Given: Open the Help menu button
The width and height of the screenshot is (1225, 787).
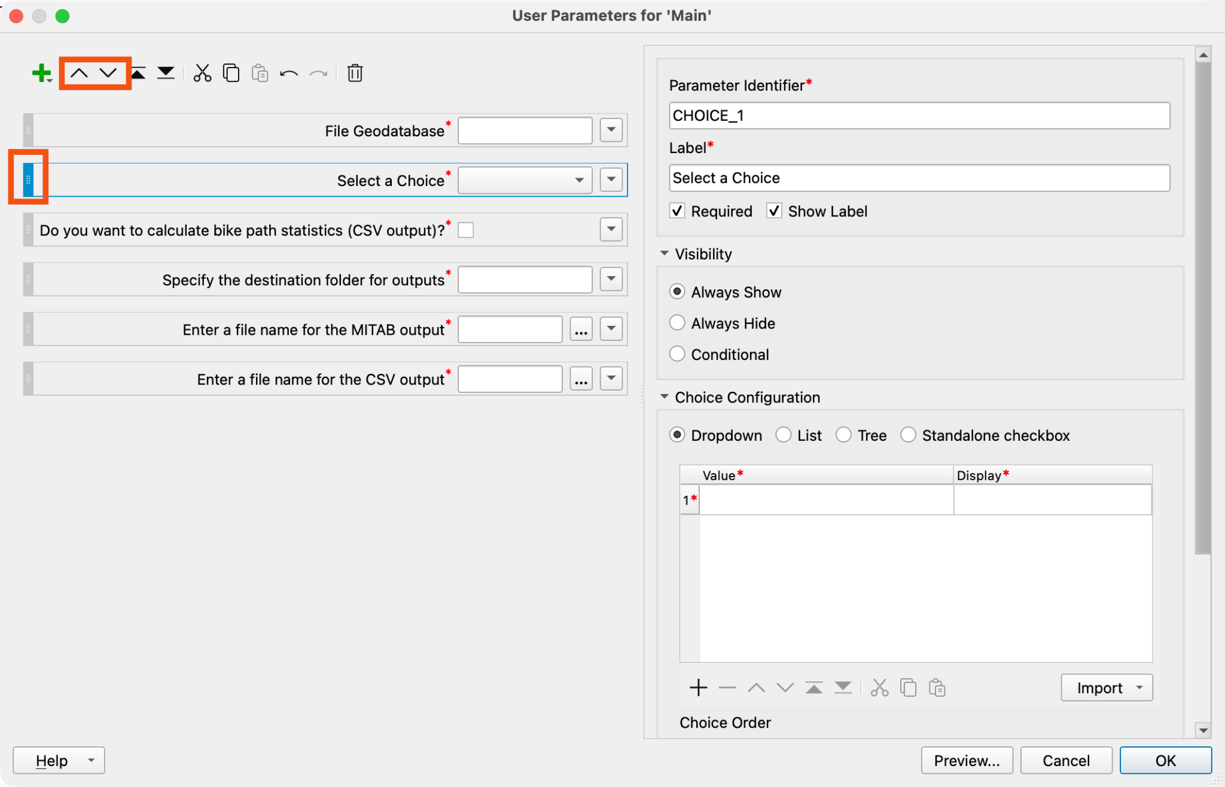Looking at the screenshot, I should [59, 761].
